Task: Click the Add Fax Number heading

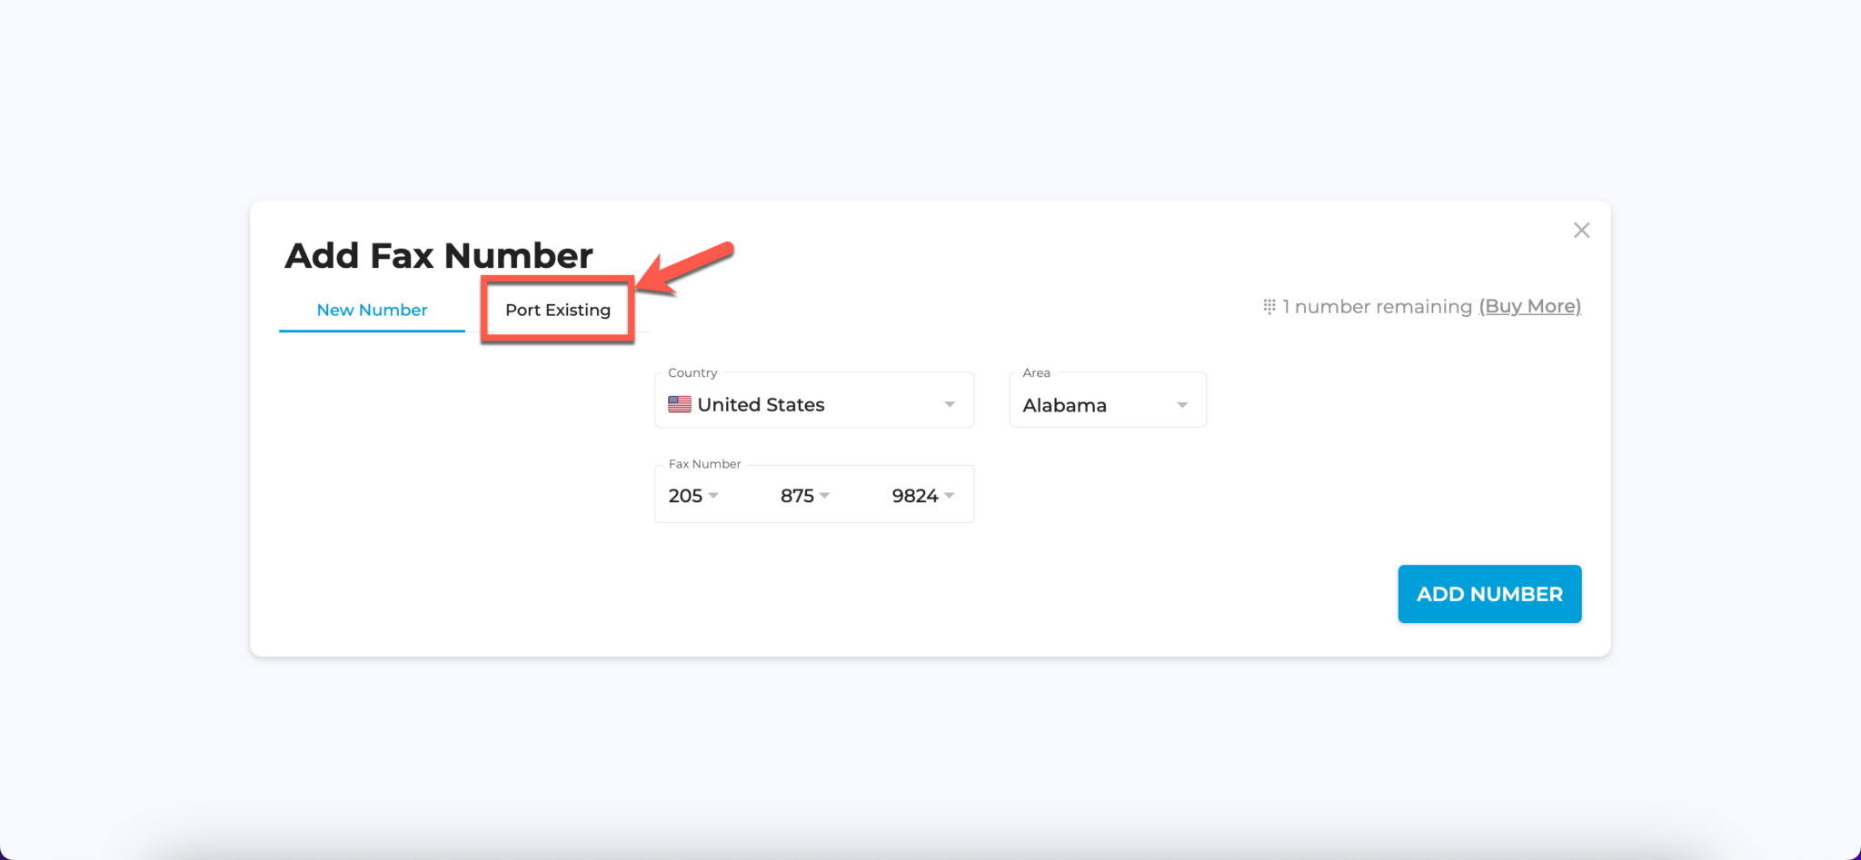Action: pyautogui.click(x=439, y=255)
